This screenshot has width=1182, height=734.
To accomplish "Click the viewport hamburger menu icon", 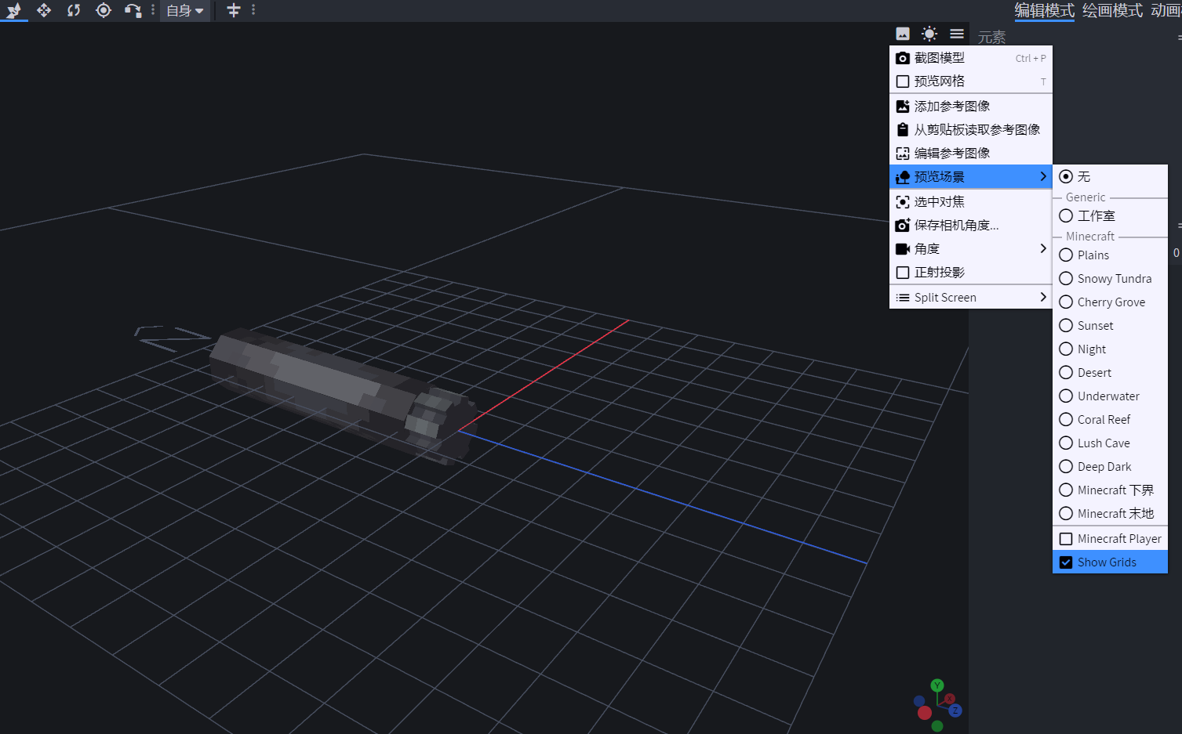I will (957, 34).
